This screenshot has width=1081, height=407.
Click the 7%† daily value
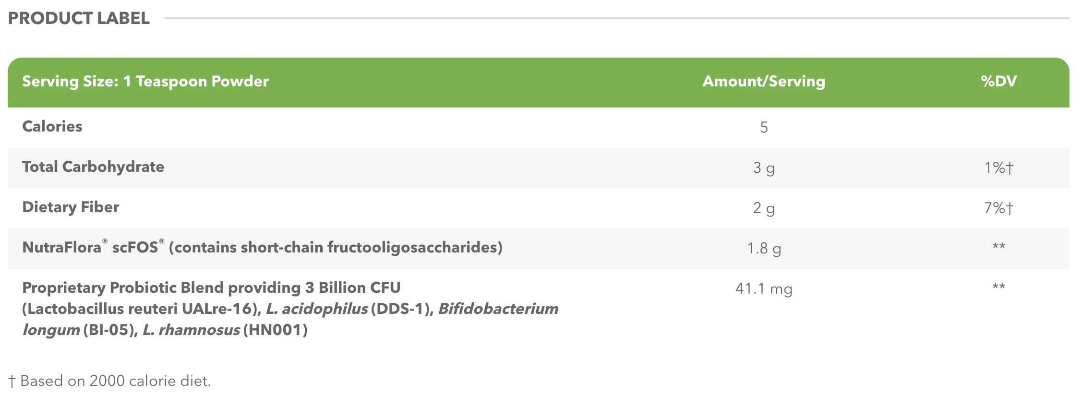[x=999, y=208]
